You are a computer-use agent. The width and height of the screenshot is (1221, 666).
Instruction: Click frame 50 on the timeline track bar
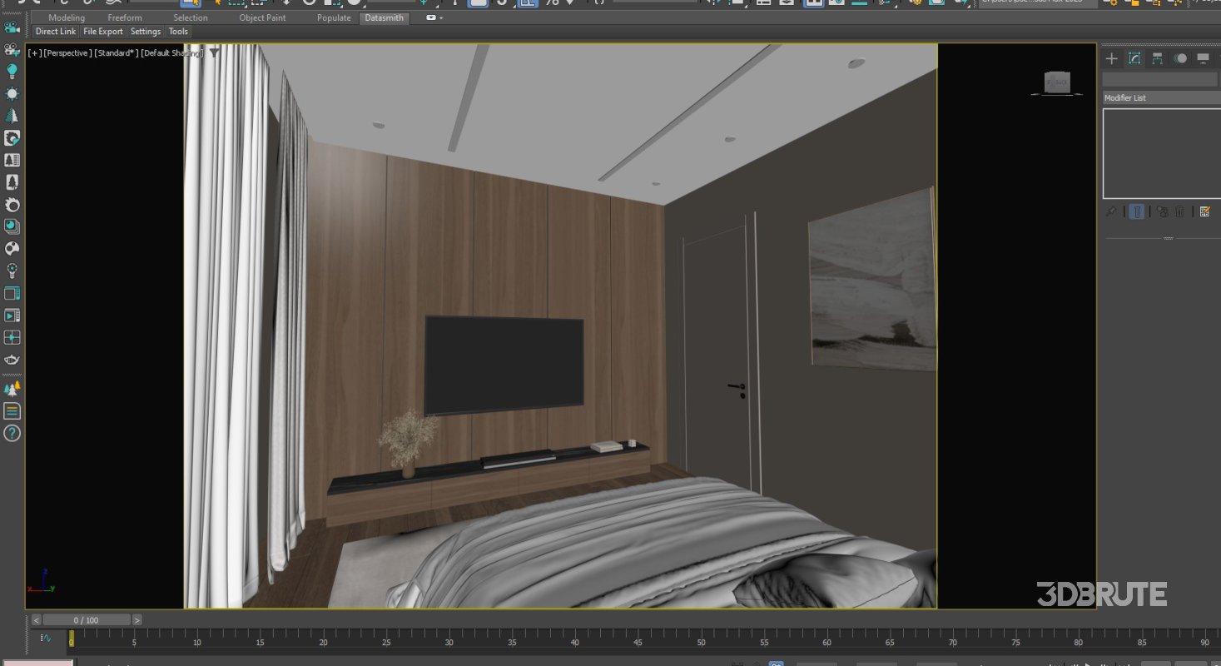coord(701,641)
